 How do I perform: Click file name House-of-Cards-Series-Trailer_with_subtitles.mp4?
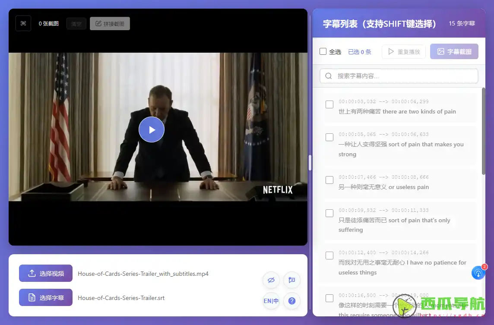[x=143, y=274]
